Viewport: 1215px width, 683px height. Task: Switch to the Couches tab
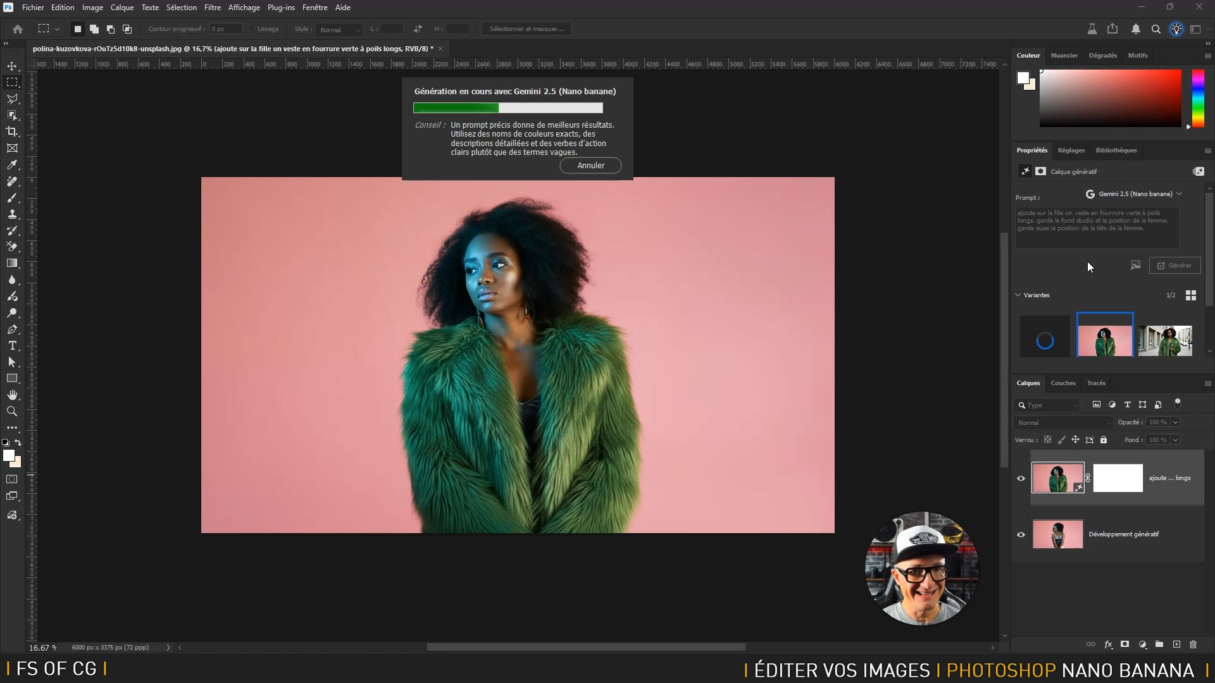click(1062, 383)
